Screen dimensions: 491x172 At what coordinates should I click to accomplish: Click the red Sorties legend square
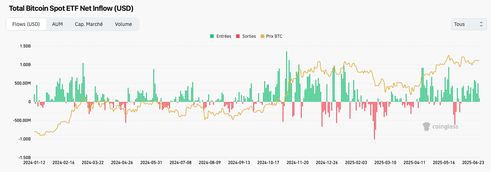[x=238, y=36]
